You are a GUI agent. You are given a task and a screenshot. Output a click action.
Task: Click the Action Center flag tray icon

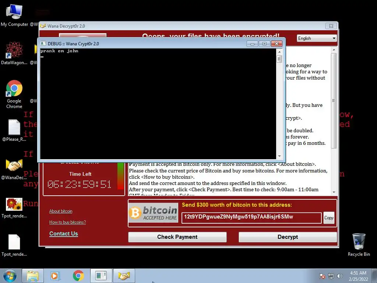coord(322,276)
